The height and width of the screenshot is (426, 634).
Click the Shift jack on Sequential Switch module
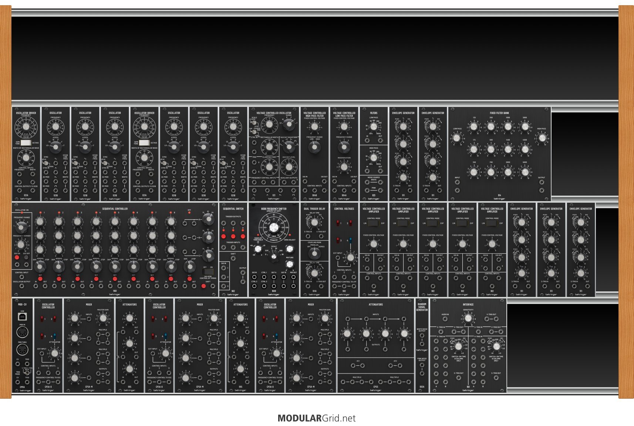point(233,258)
